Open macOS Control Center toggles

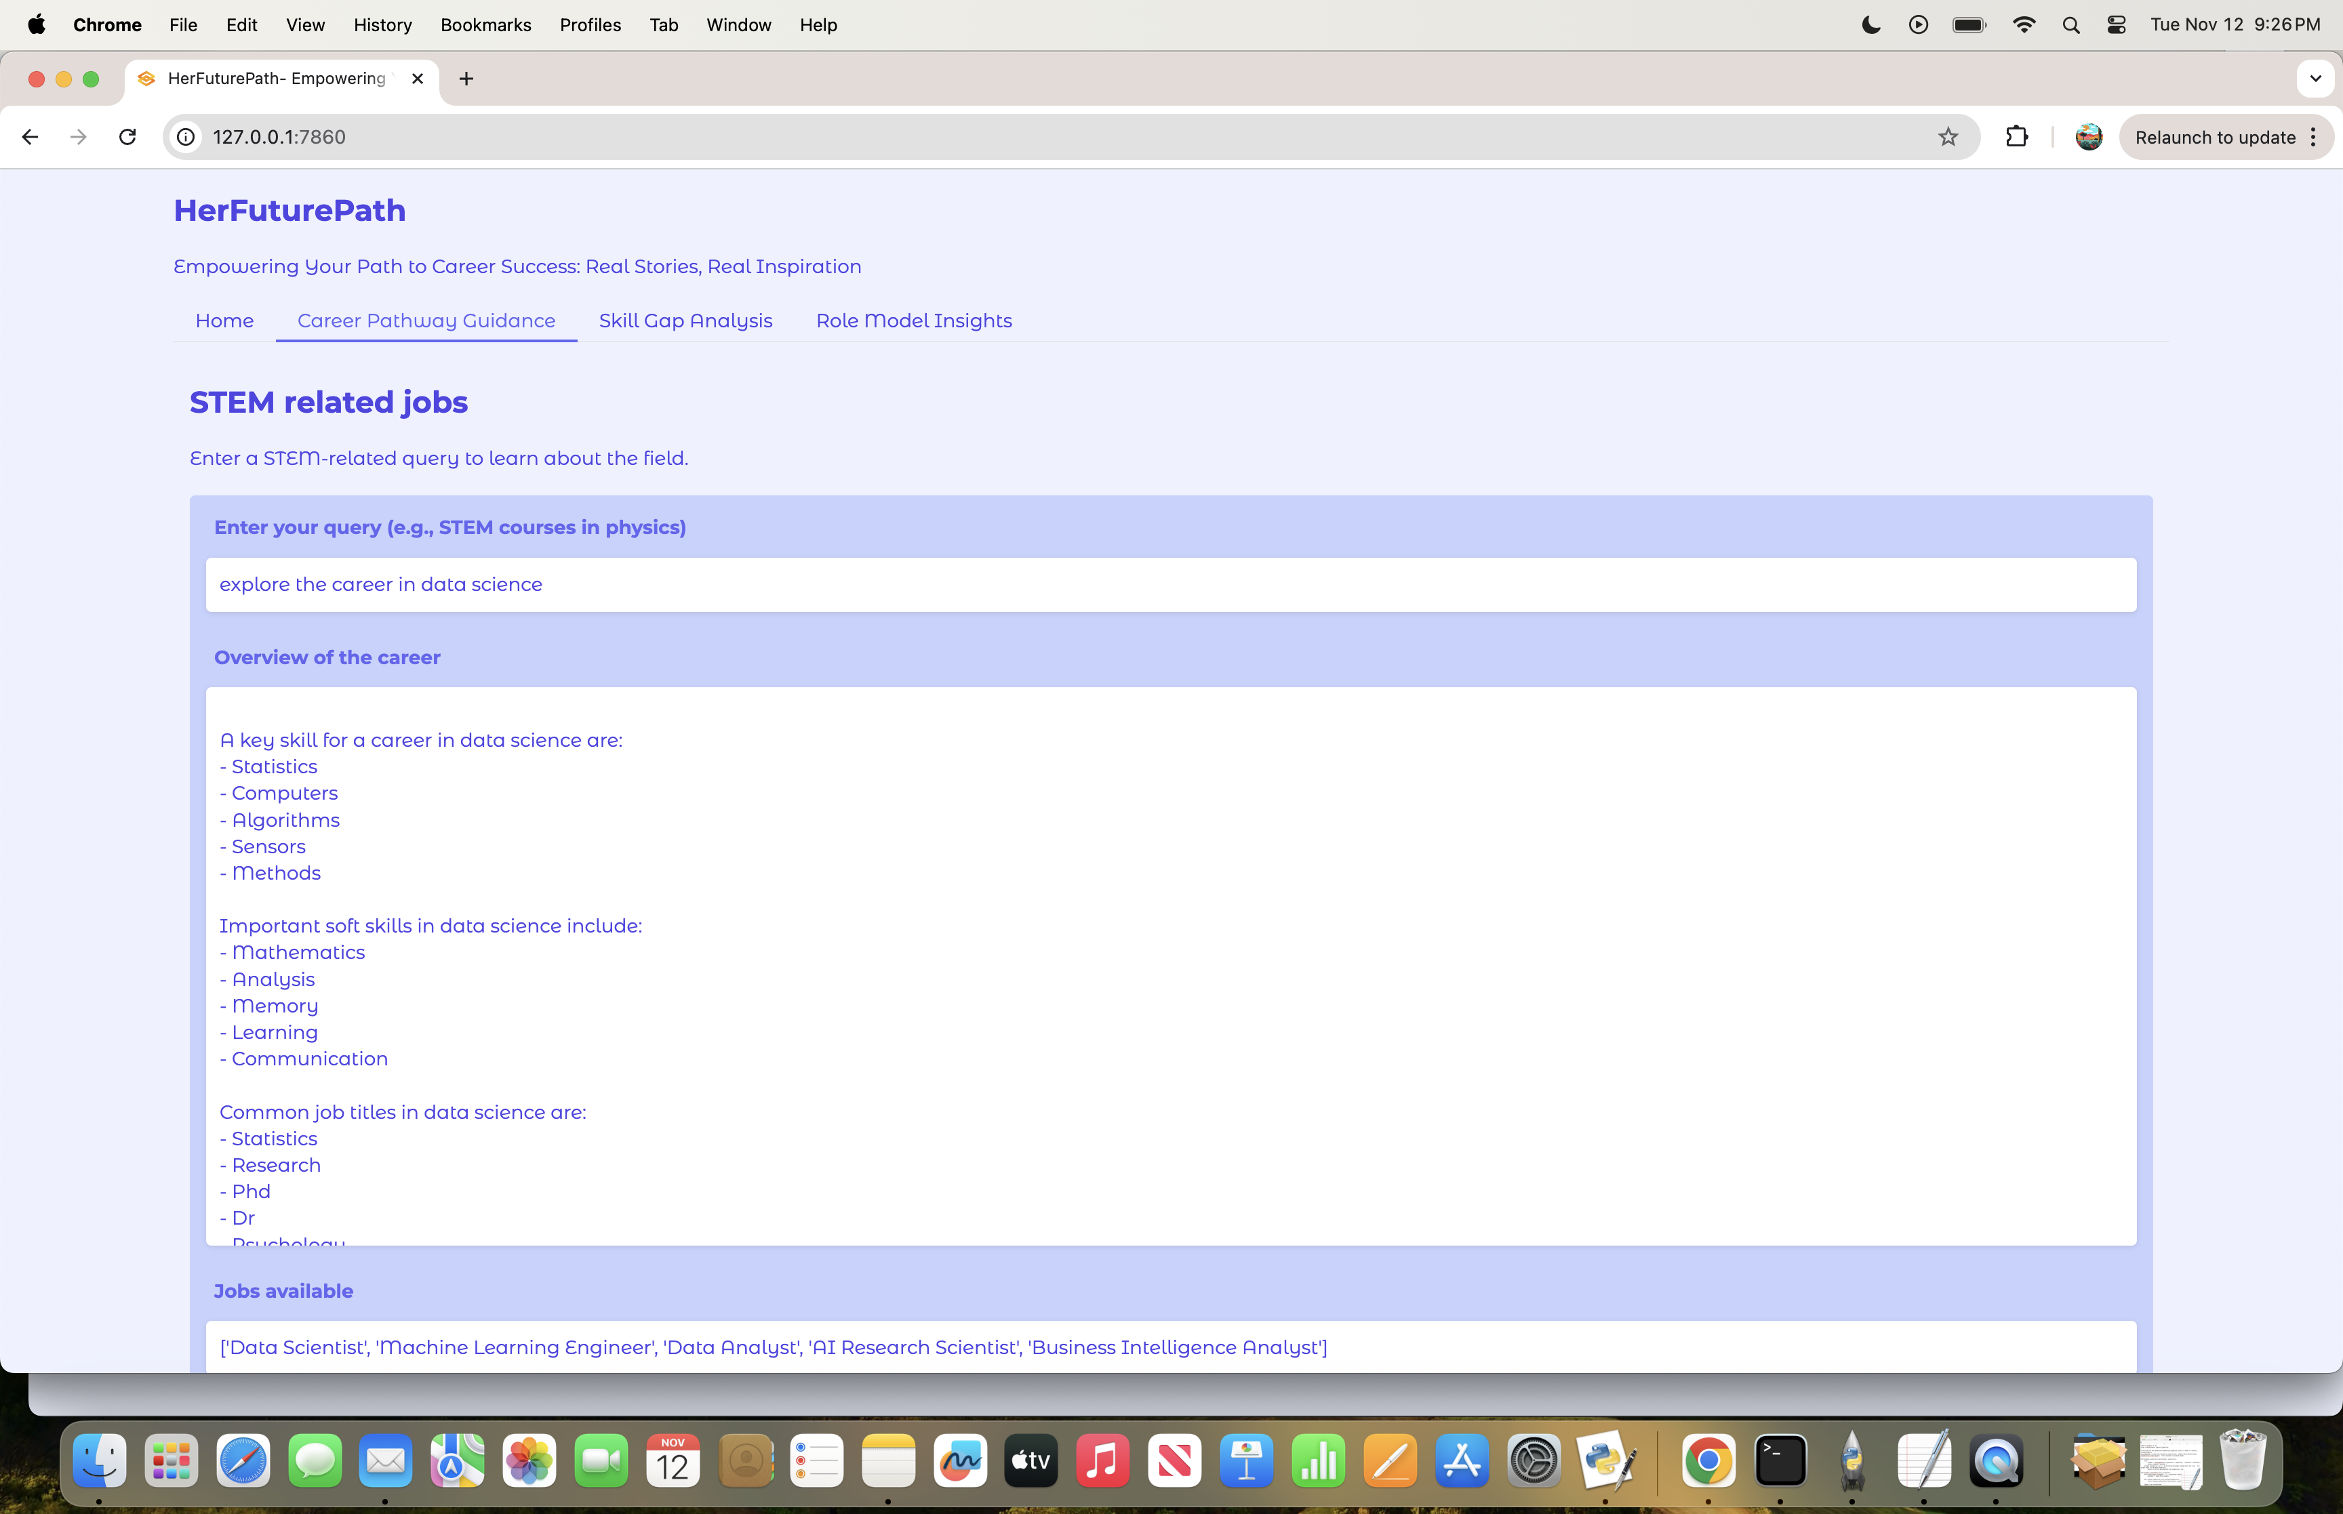[x=2117, y=26]
